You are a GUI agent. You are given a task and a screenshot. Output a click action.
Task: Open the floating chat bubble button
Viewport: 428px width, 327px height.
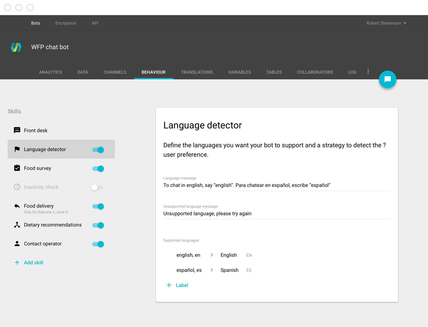click(387, 79)
